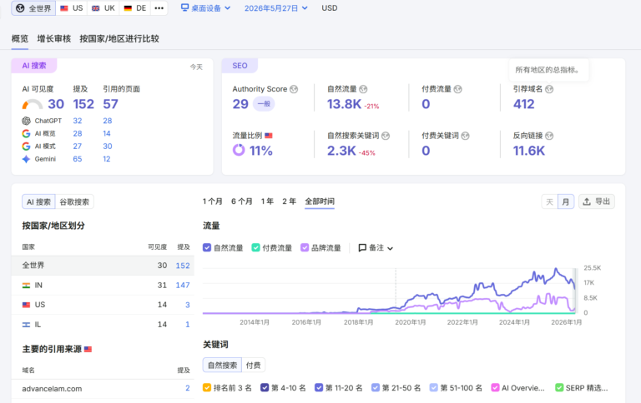Filter by the US flag region
The image size is (641, 403).
click(x=71, y=8)
